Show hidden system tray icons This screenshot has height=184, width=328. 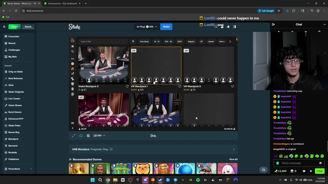click(x=280, y=180)
